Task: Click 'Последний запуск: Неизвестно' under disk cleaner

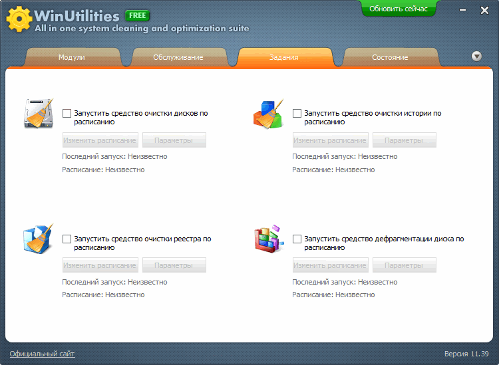Action: point(114,156)
